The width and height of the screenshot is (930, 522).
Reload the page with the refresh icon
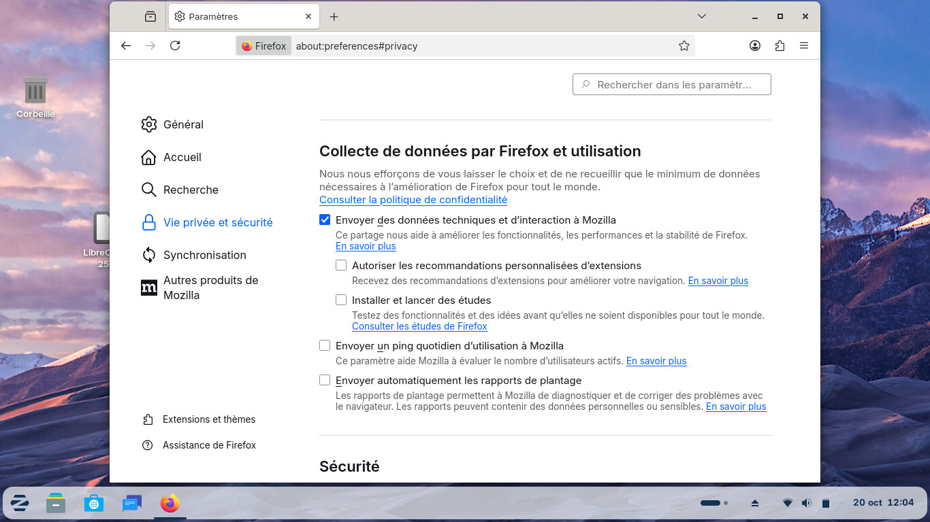pyautogui.click(x=175, y=46)
